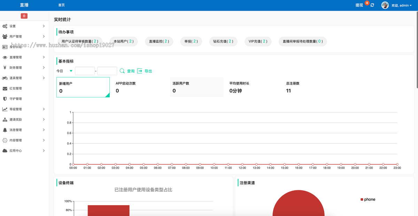Image resolution: width=418 pixels, height=216 pixels.
Task: Click the 身份认证 ID card icon
Action: tap(5, 47)
